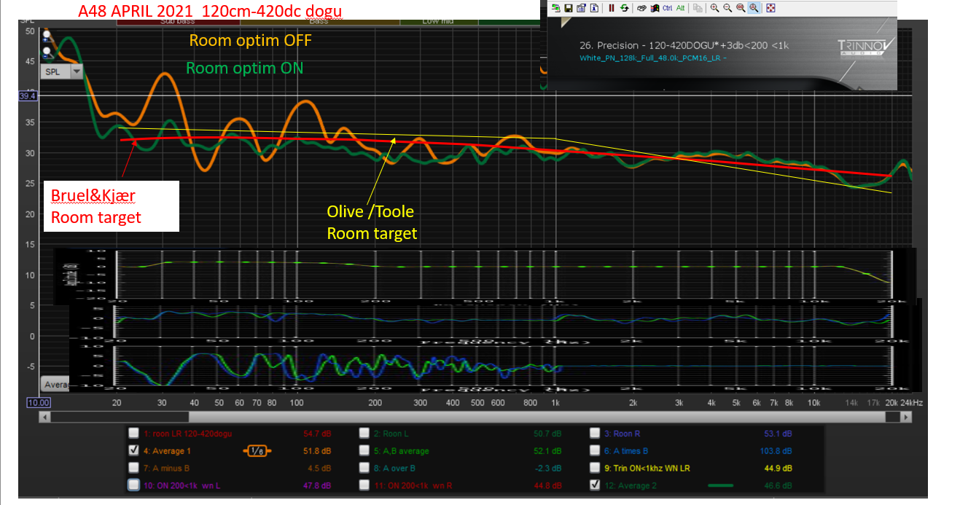Click the connect computers icon in the Trinnov toolbar
Viewport: 960px width, 505px height.
tap(556, 8)
